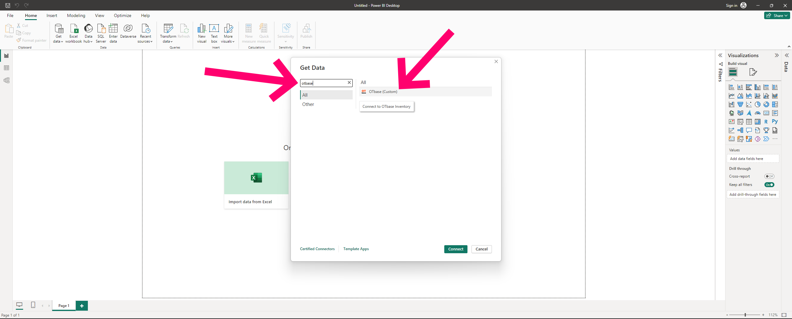
Task: Open the Format visual brush tab
Action: [x=753, y=72]
